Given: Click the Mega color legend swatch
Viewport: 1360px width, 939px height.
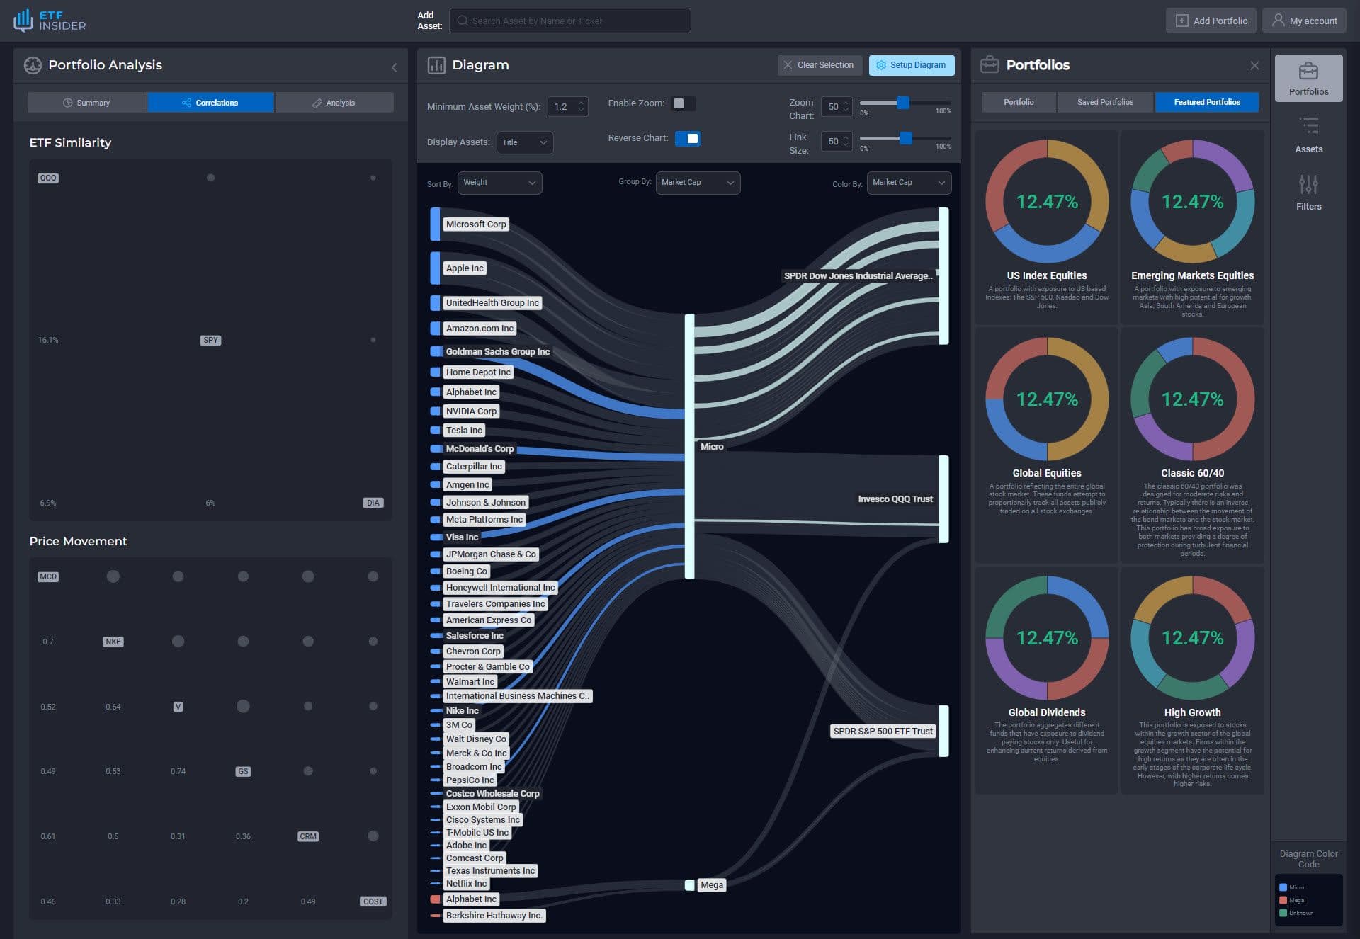Looking at the screenshot, I should point(1283,900).
